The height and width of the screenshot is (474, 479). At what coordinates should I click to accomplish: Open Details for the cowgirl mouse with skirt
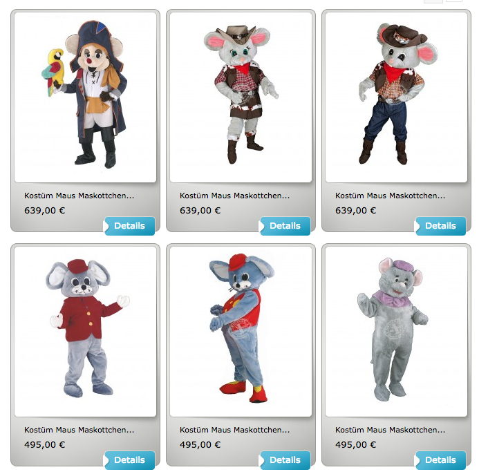[285, 226]
